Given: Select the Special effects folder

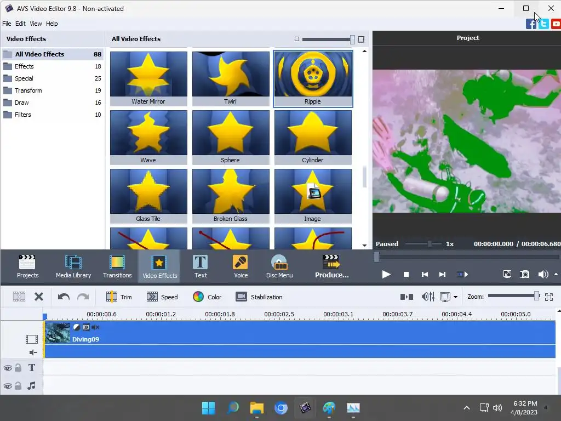Looking at the screenshot, I should [52, 78].
